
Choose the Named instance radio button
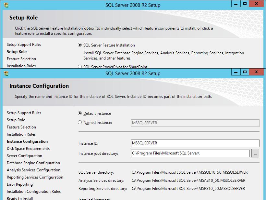[x=80, y=123]
